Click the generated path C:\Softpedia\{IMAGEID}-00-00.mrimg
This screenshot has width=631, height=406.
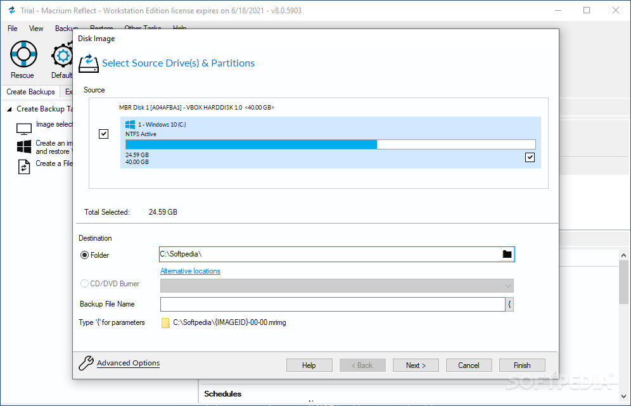pyautogui.click(x=229, y=322)
